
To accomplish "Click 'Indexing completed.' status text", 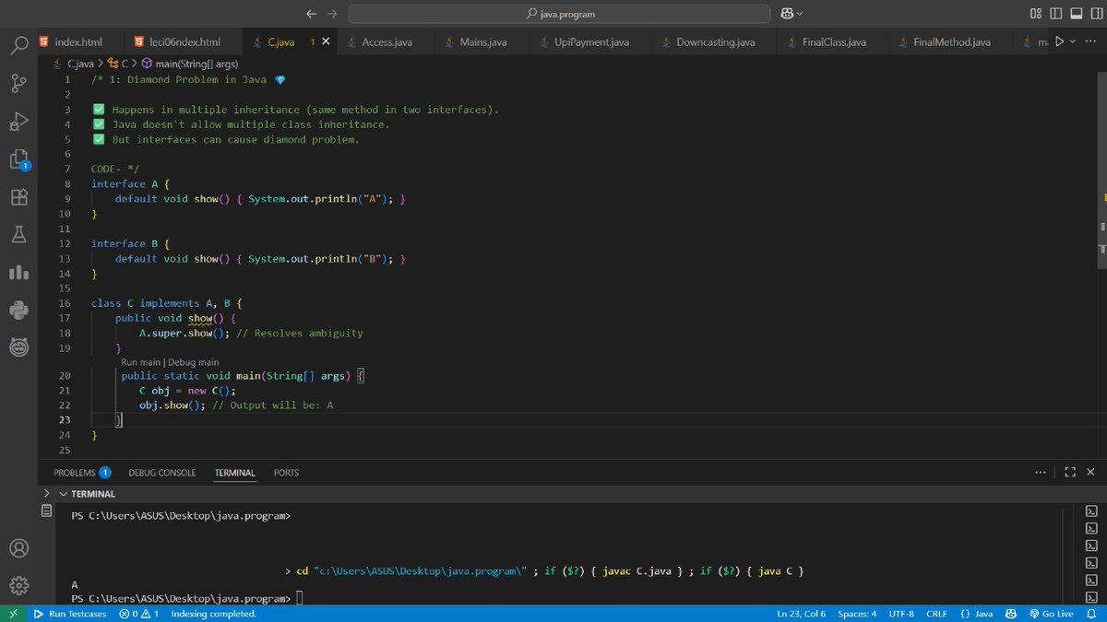I will pyautogui.click(x=213, y=614).
